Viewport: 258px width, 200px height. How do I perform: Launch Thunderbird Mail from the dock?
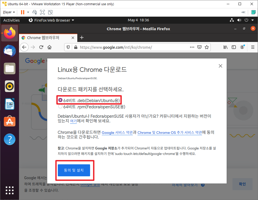pos(10,51)
